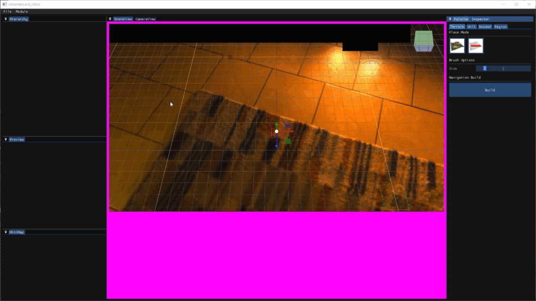Choose the Region palette category
Viewport: 536px width, 301px height.
501,26
